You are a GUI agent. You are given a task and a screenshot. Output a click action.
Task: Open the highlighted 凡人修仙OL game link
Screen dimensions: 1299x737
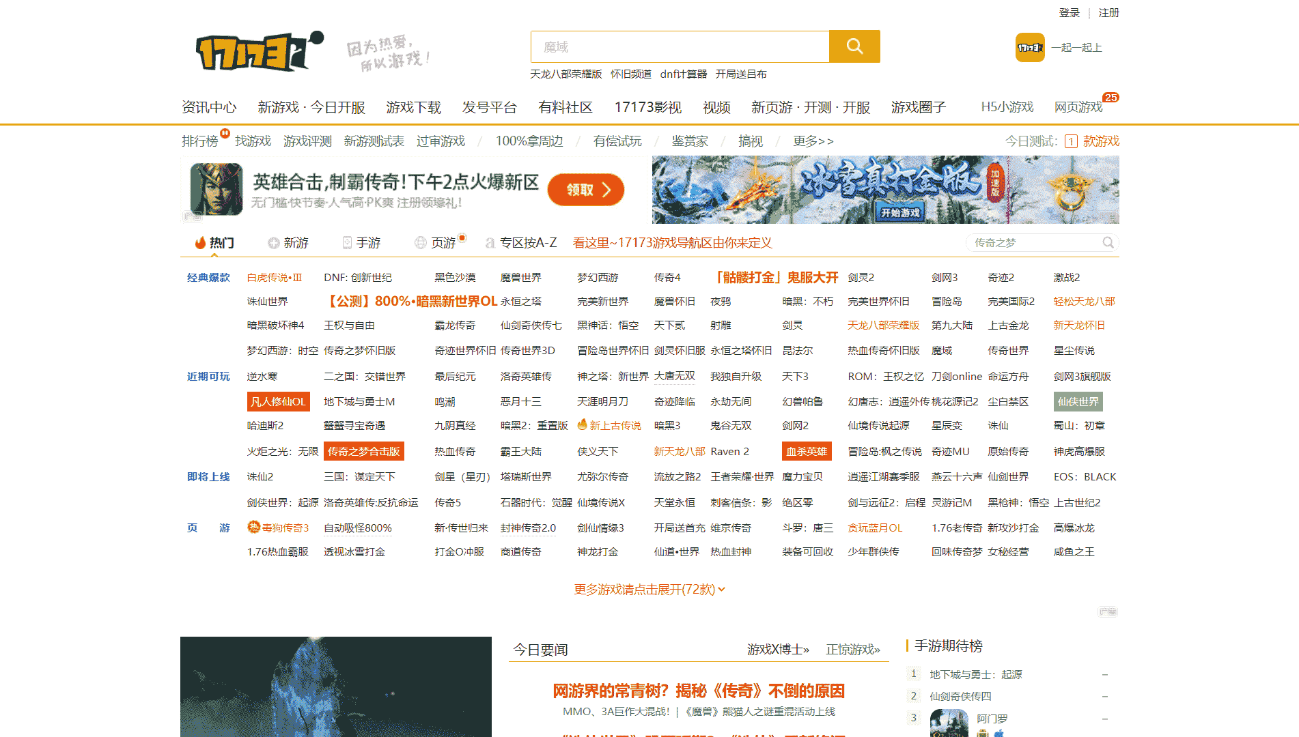pyautogui.click(x=278, y=401)
